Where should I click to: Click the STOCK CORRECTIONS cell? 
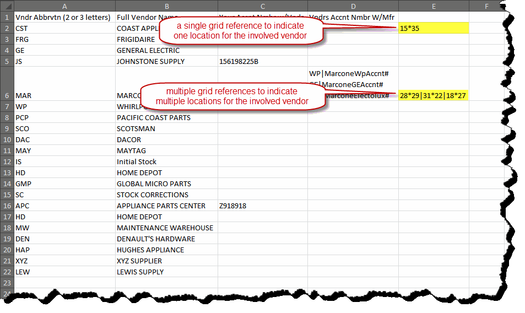166,195
